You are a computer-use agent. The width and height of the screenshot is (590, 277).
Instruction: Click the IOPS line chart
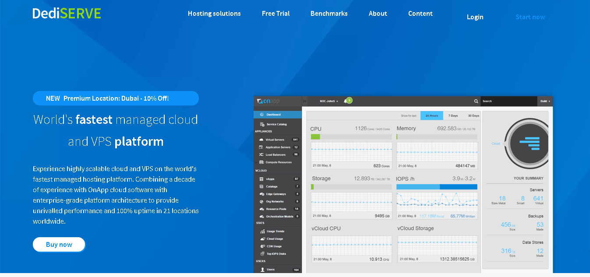tap(437, 202)
